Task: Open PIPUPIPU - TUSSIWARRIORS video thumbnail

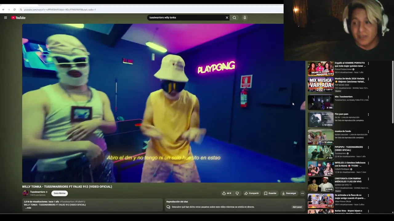Action: click(x=320, y=153)
